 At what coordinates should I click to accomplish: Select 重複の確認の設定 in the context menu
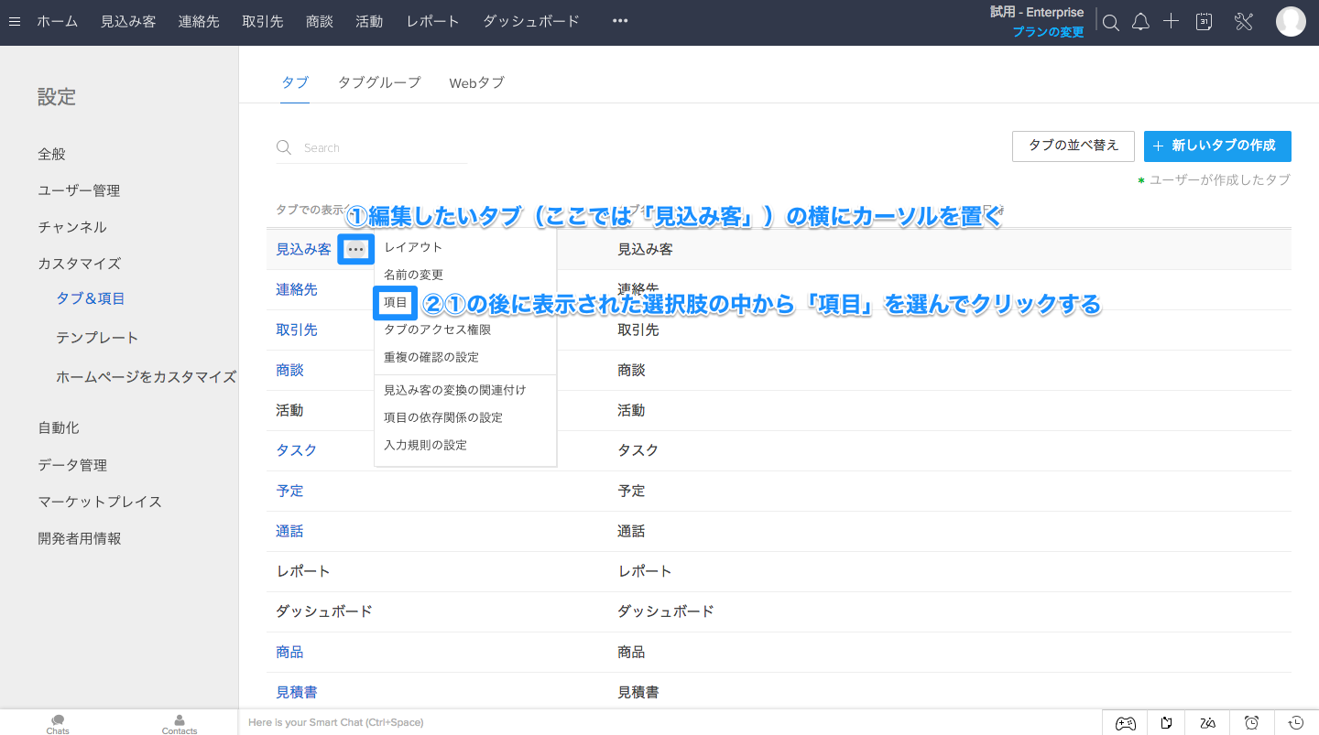pyautogui.click(x=431, y=357)
